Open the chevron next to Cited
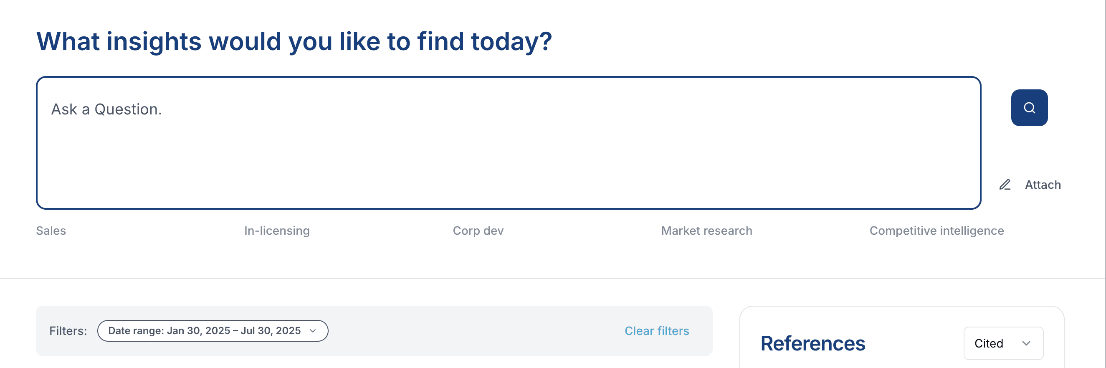Screen dimensions: 1106x368 [1027, 343]
